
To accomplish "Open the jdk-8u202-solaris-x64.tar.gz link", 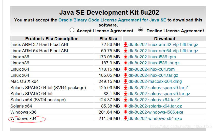I will pos(155,106).
